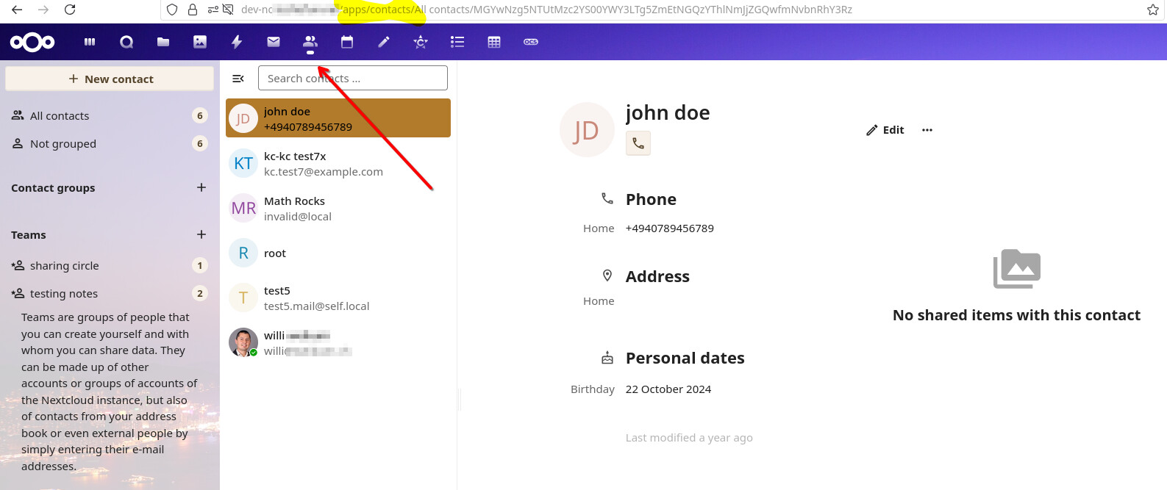Open the Photos app icon
Screen dimensions: 1167x490
pos(200,42)
